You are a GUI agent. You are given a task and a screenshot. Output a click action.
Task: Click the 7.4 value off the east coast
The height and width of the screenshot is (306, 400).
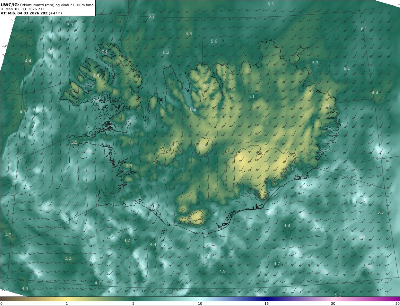(x=344, y=125)
